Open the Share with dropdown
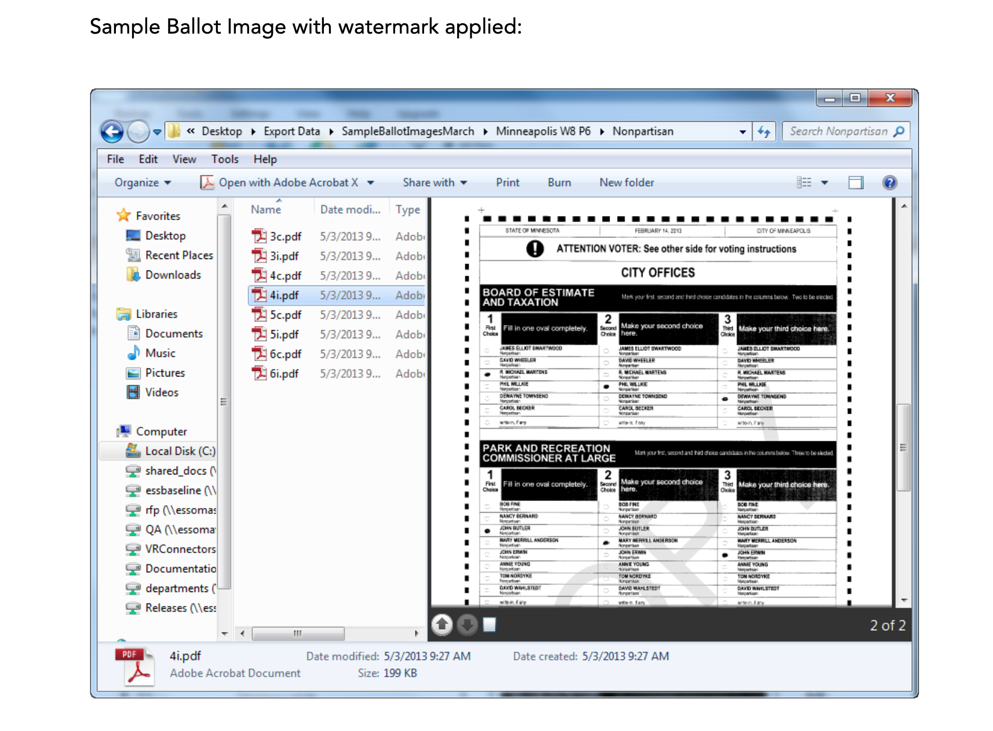993x731 pixels. click(435, 183)
